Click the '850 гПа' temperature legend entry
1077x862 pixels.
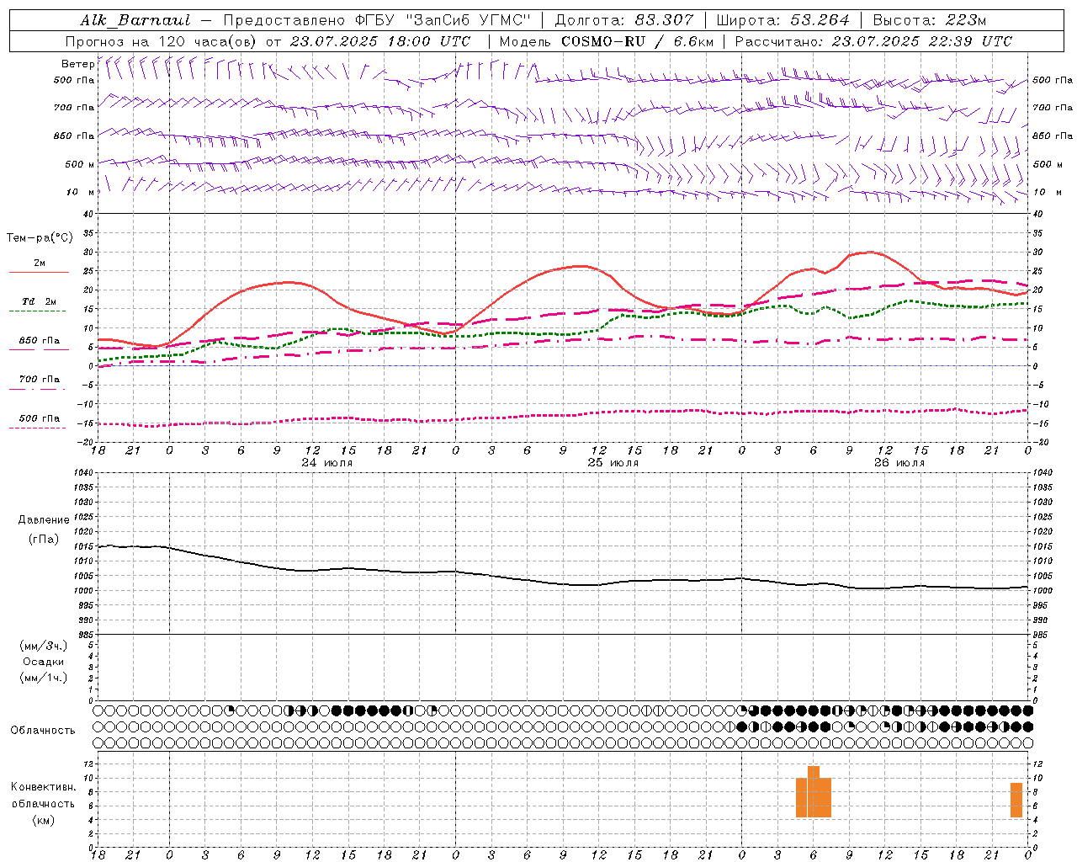pyautogui.click(x=40, y=341)
